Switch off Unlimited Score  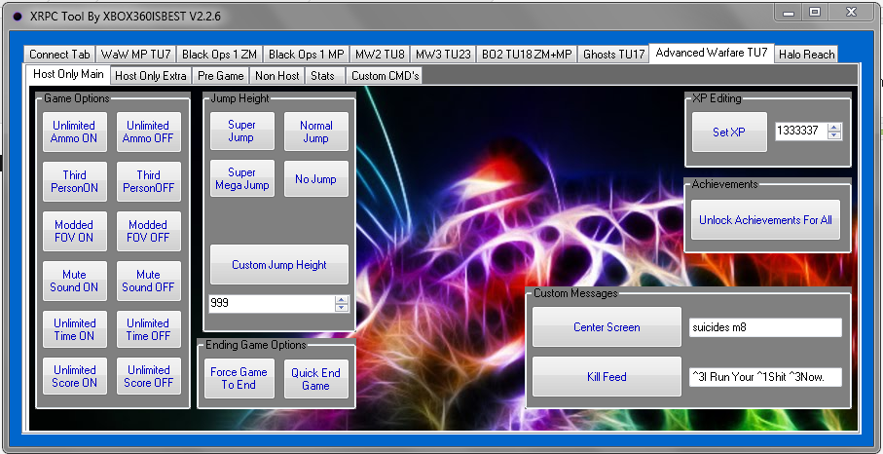pyautogui.click(x=148, y=376)
